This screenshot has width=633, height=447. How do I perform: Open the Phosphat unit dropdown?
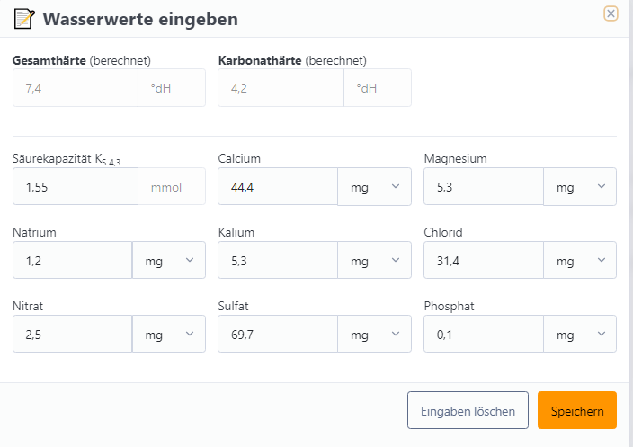(x=580, y=334)
